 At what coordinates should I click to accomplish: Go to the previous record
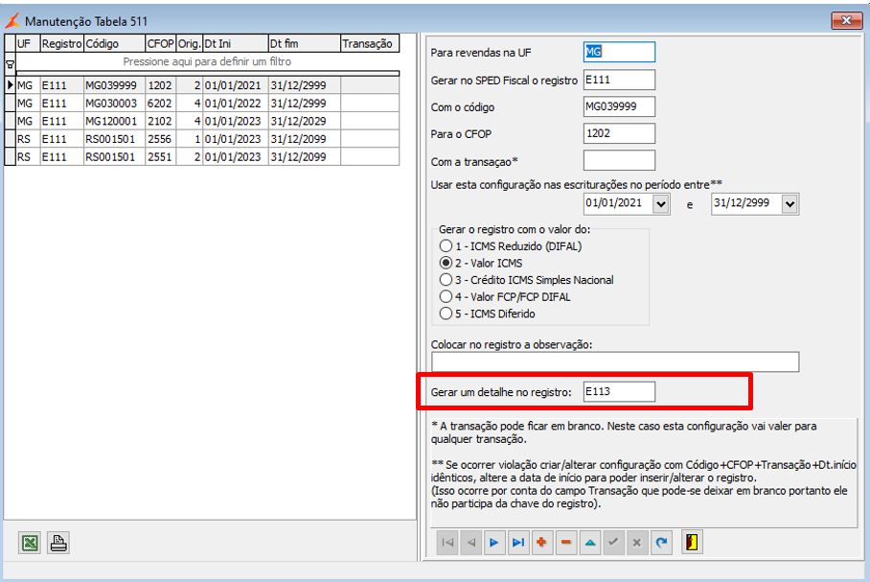pos(471,543)
